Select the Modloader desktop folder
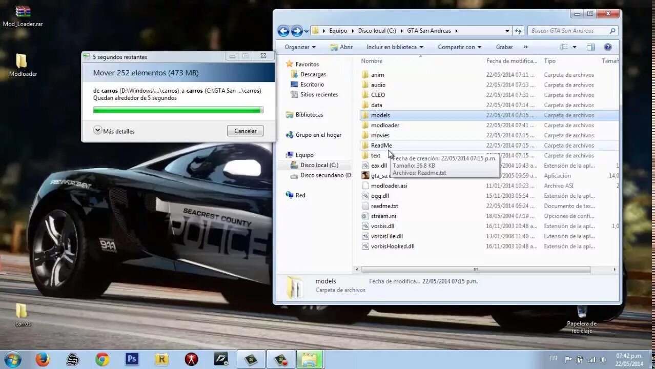The image size is (655, 369). pyautogui.click(x=23, y=65)
